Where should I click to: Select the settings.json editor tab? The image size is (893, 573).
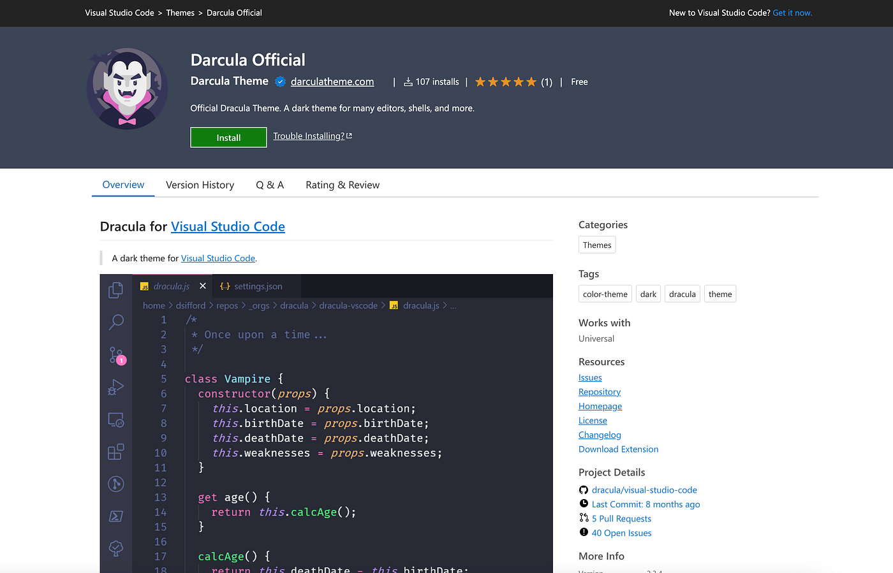click(x=257, y=286)
